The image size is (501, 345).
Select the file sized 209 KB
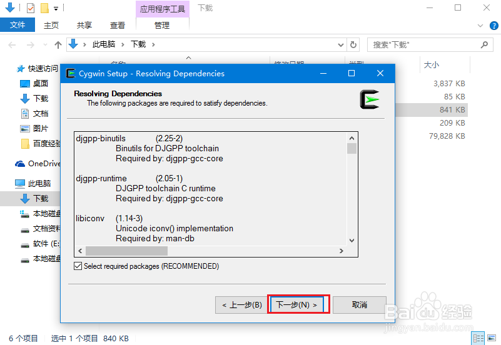coord(452,123)
